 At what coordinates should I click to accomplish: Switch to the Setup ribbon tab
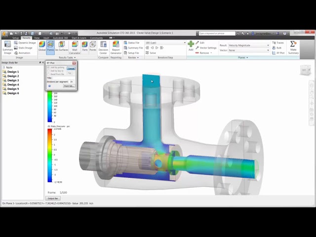click(x=15, y=38)
